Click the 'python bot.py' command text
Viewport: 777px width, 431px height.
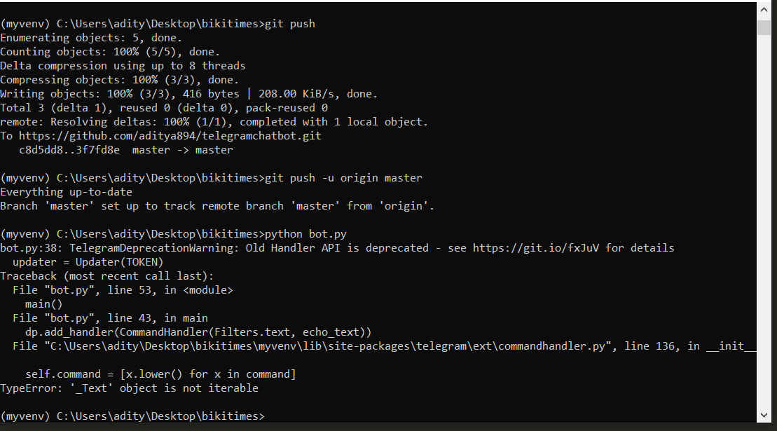pos(305,234)
